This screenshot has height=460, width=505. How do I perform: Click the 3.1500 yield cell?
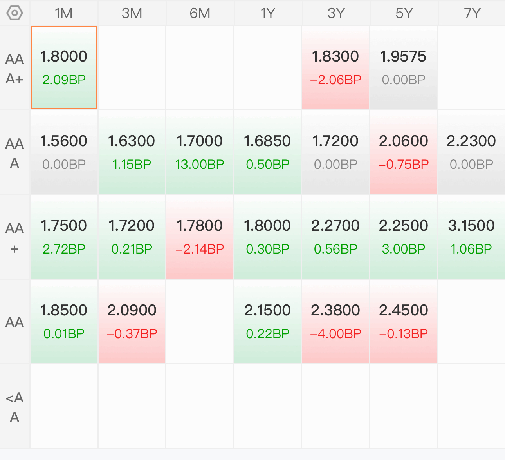[x=471, y=237]
